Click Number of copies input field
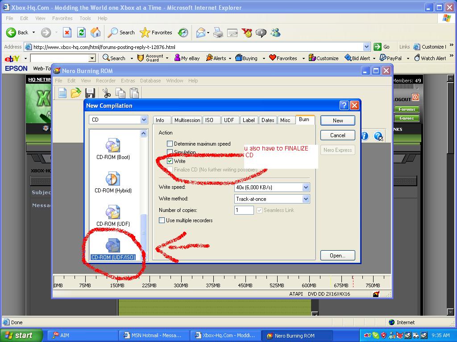This screenshot has width=457, height=342. click(x=244, y=210)
